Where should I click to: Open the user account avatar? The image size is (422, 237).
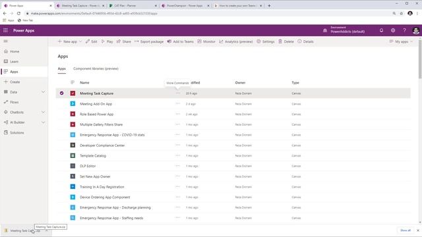coord(416,30)
